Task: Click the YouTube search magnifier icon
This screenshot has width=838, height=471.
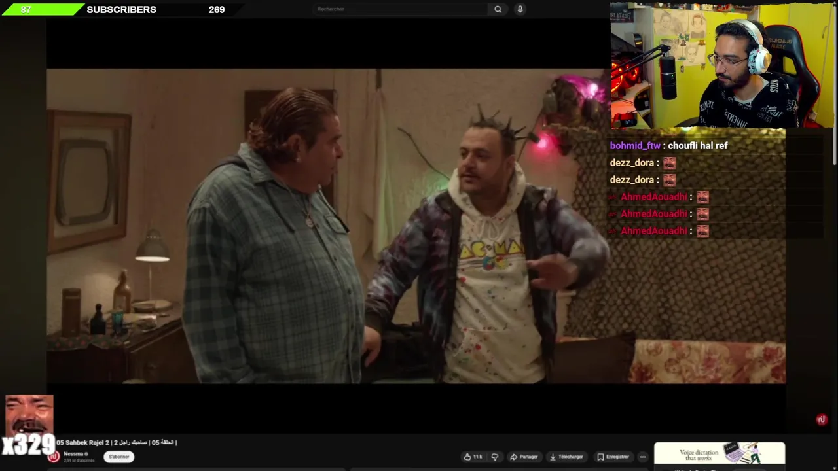Action: coord(498,9)
